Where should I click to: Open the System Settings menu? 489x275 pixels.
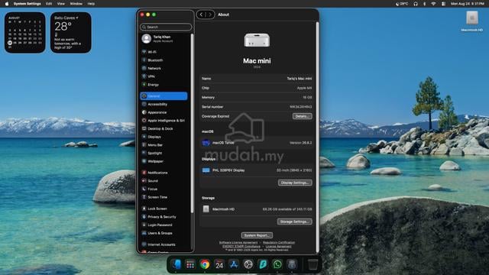[x=28, y=4]
